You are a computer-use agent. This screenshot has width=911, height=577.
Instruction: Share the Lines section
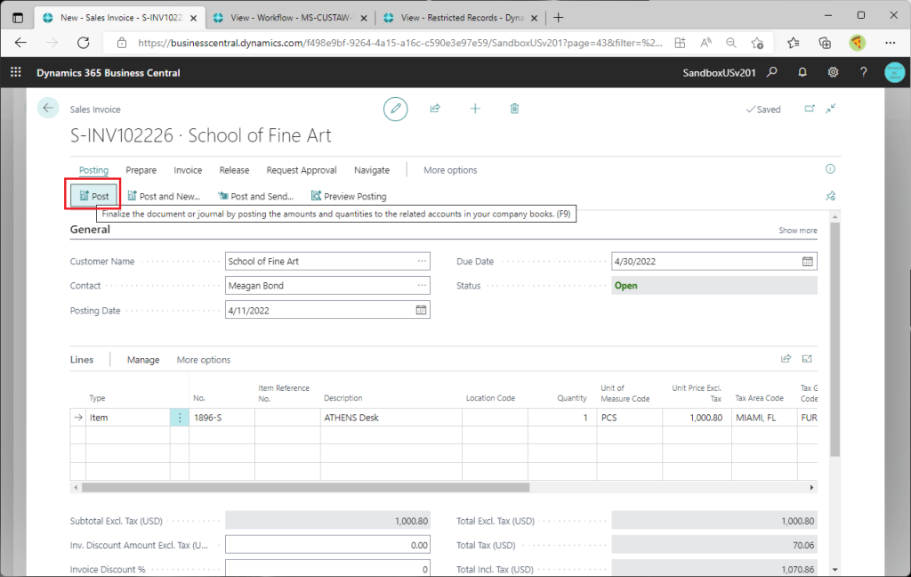(786, 359)
